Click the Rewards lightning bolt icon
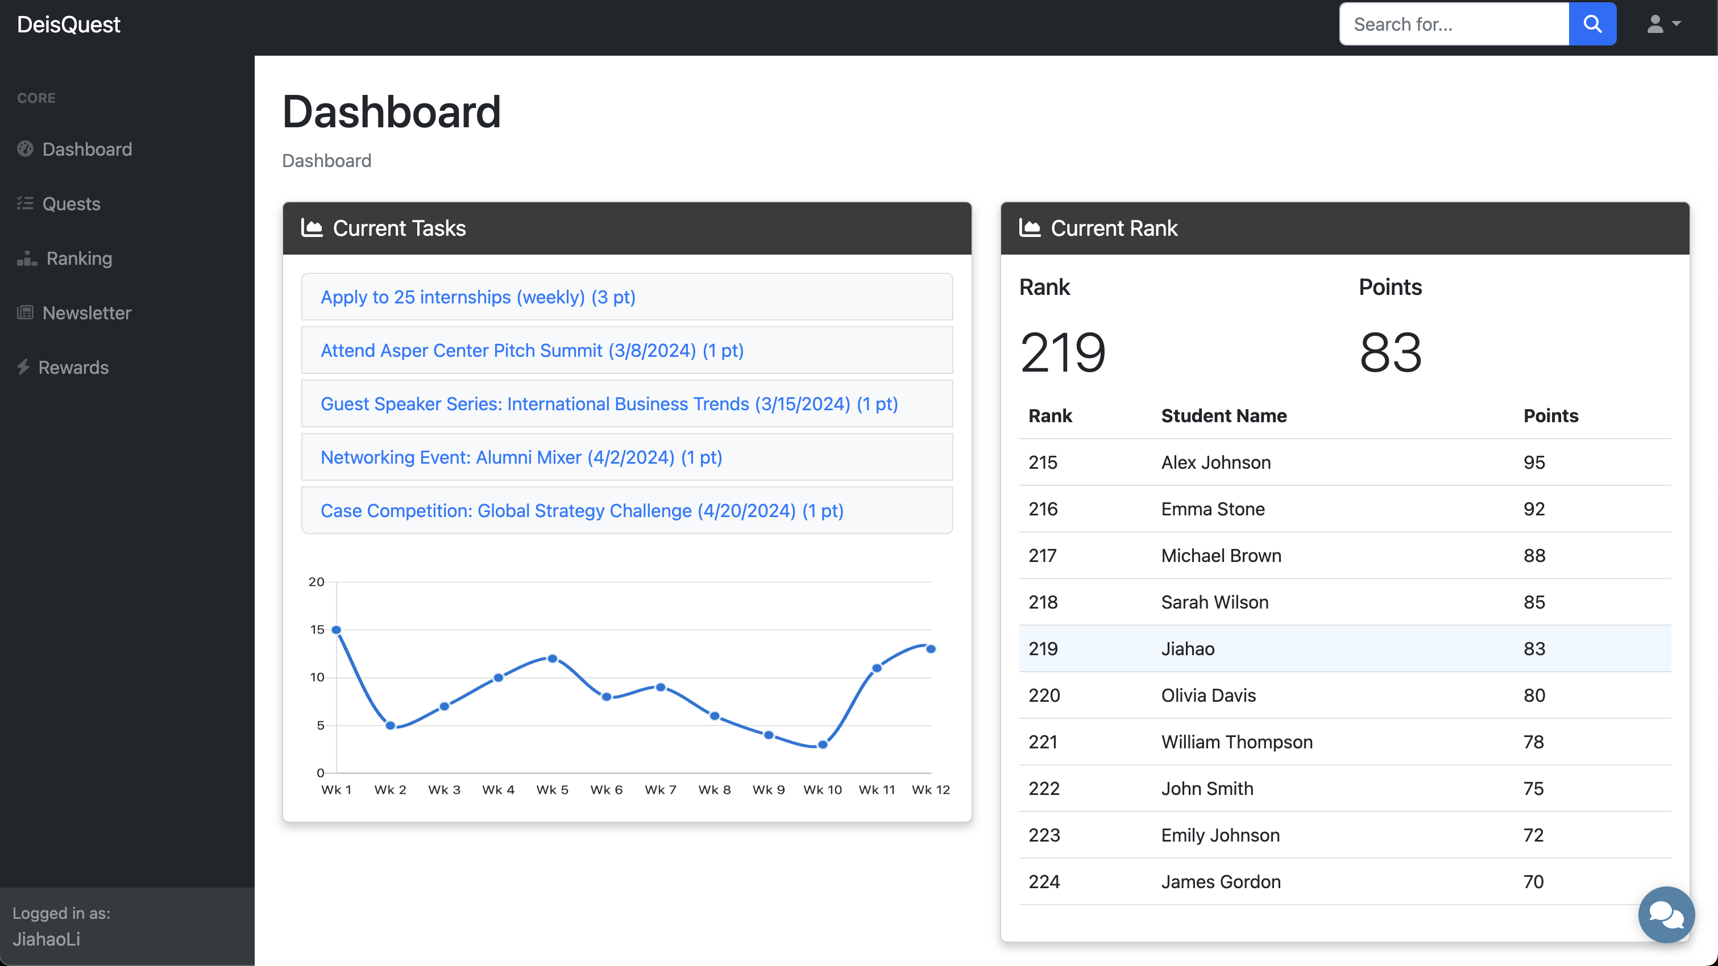 pos(23,367)
